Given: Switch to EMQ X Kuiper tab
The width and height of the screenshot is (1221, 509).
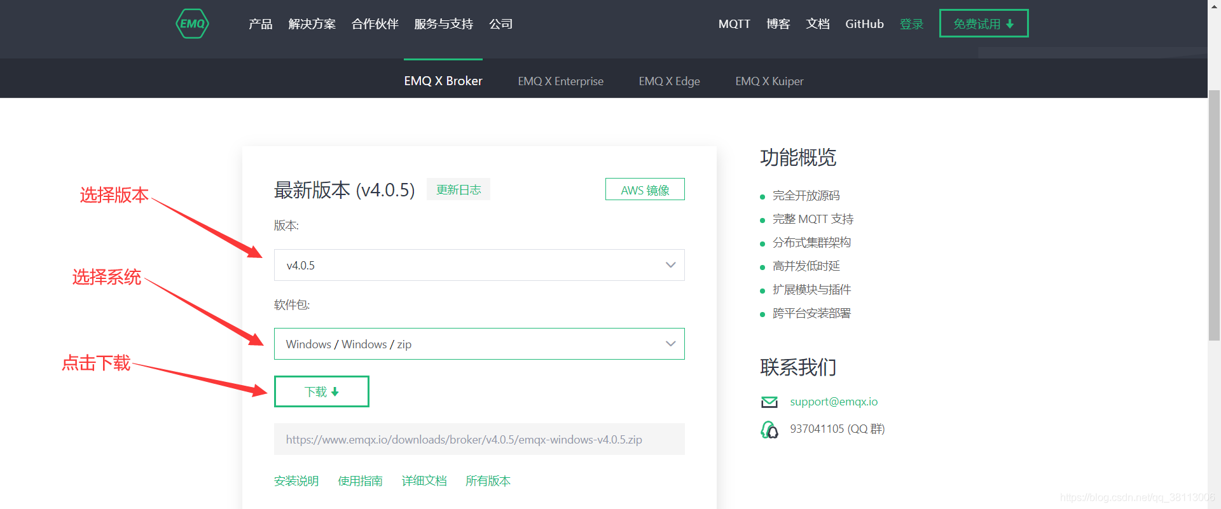Looking at the screenshot, I should click(x=769, y=81).
